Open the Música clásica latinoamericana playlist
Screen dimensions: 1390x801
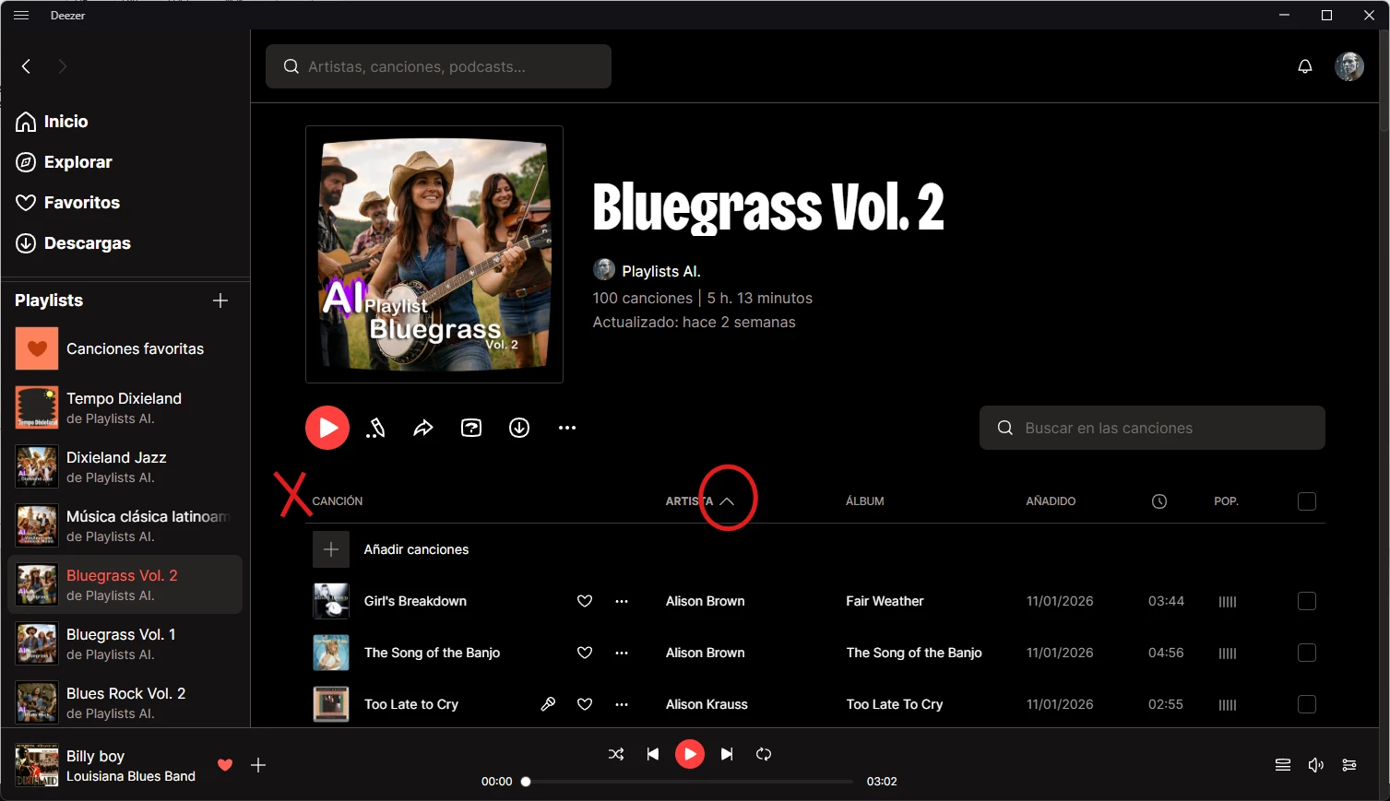pyautogui.click(x=125, y=525)
